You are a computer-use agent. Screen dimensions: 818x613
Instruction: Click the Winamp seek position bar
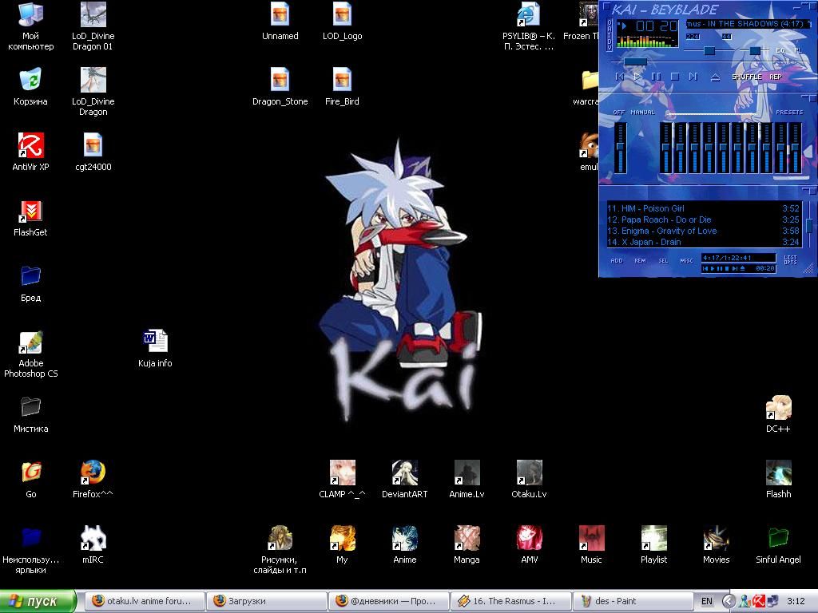(x=709, y=61)
